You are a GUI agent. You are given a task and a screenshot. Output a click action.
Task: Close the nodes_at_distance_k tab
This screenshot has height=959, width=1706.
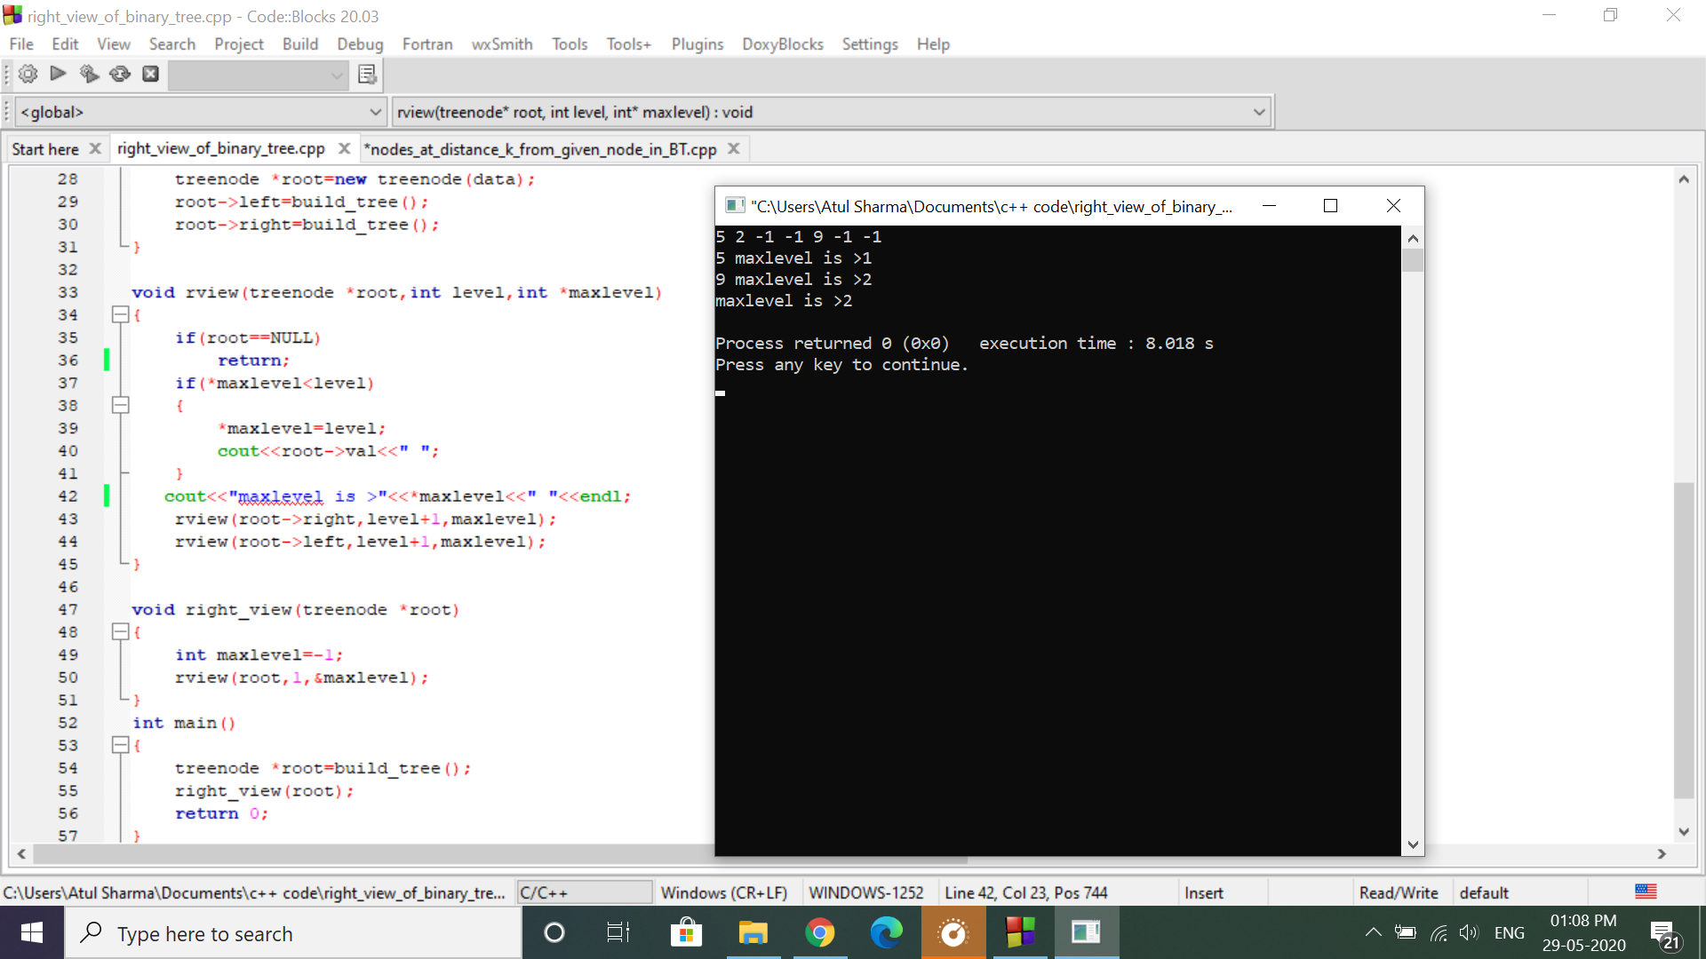[x=734, y=148]
